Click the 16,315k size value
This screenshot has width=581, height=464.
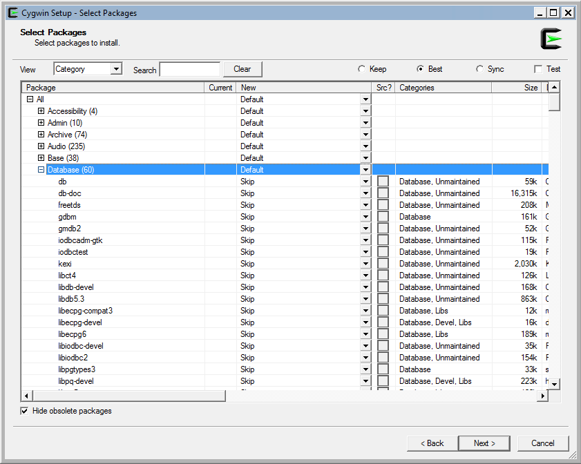524,193
